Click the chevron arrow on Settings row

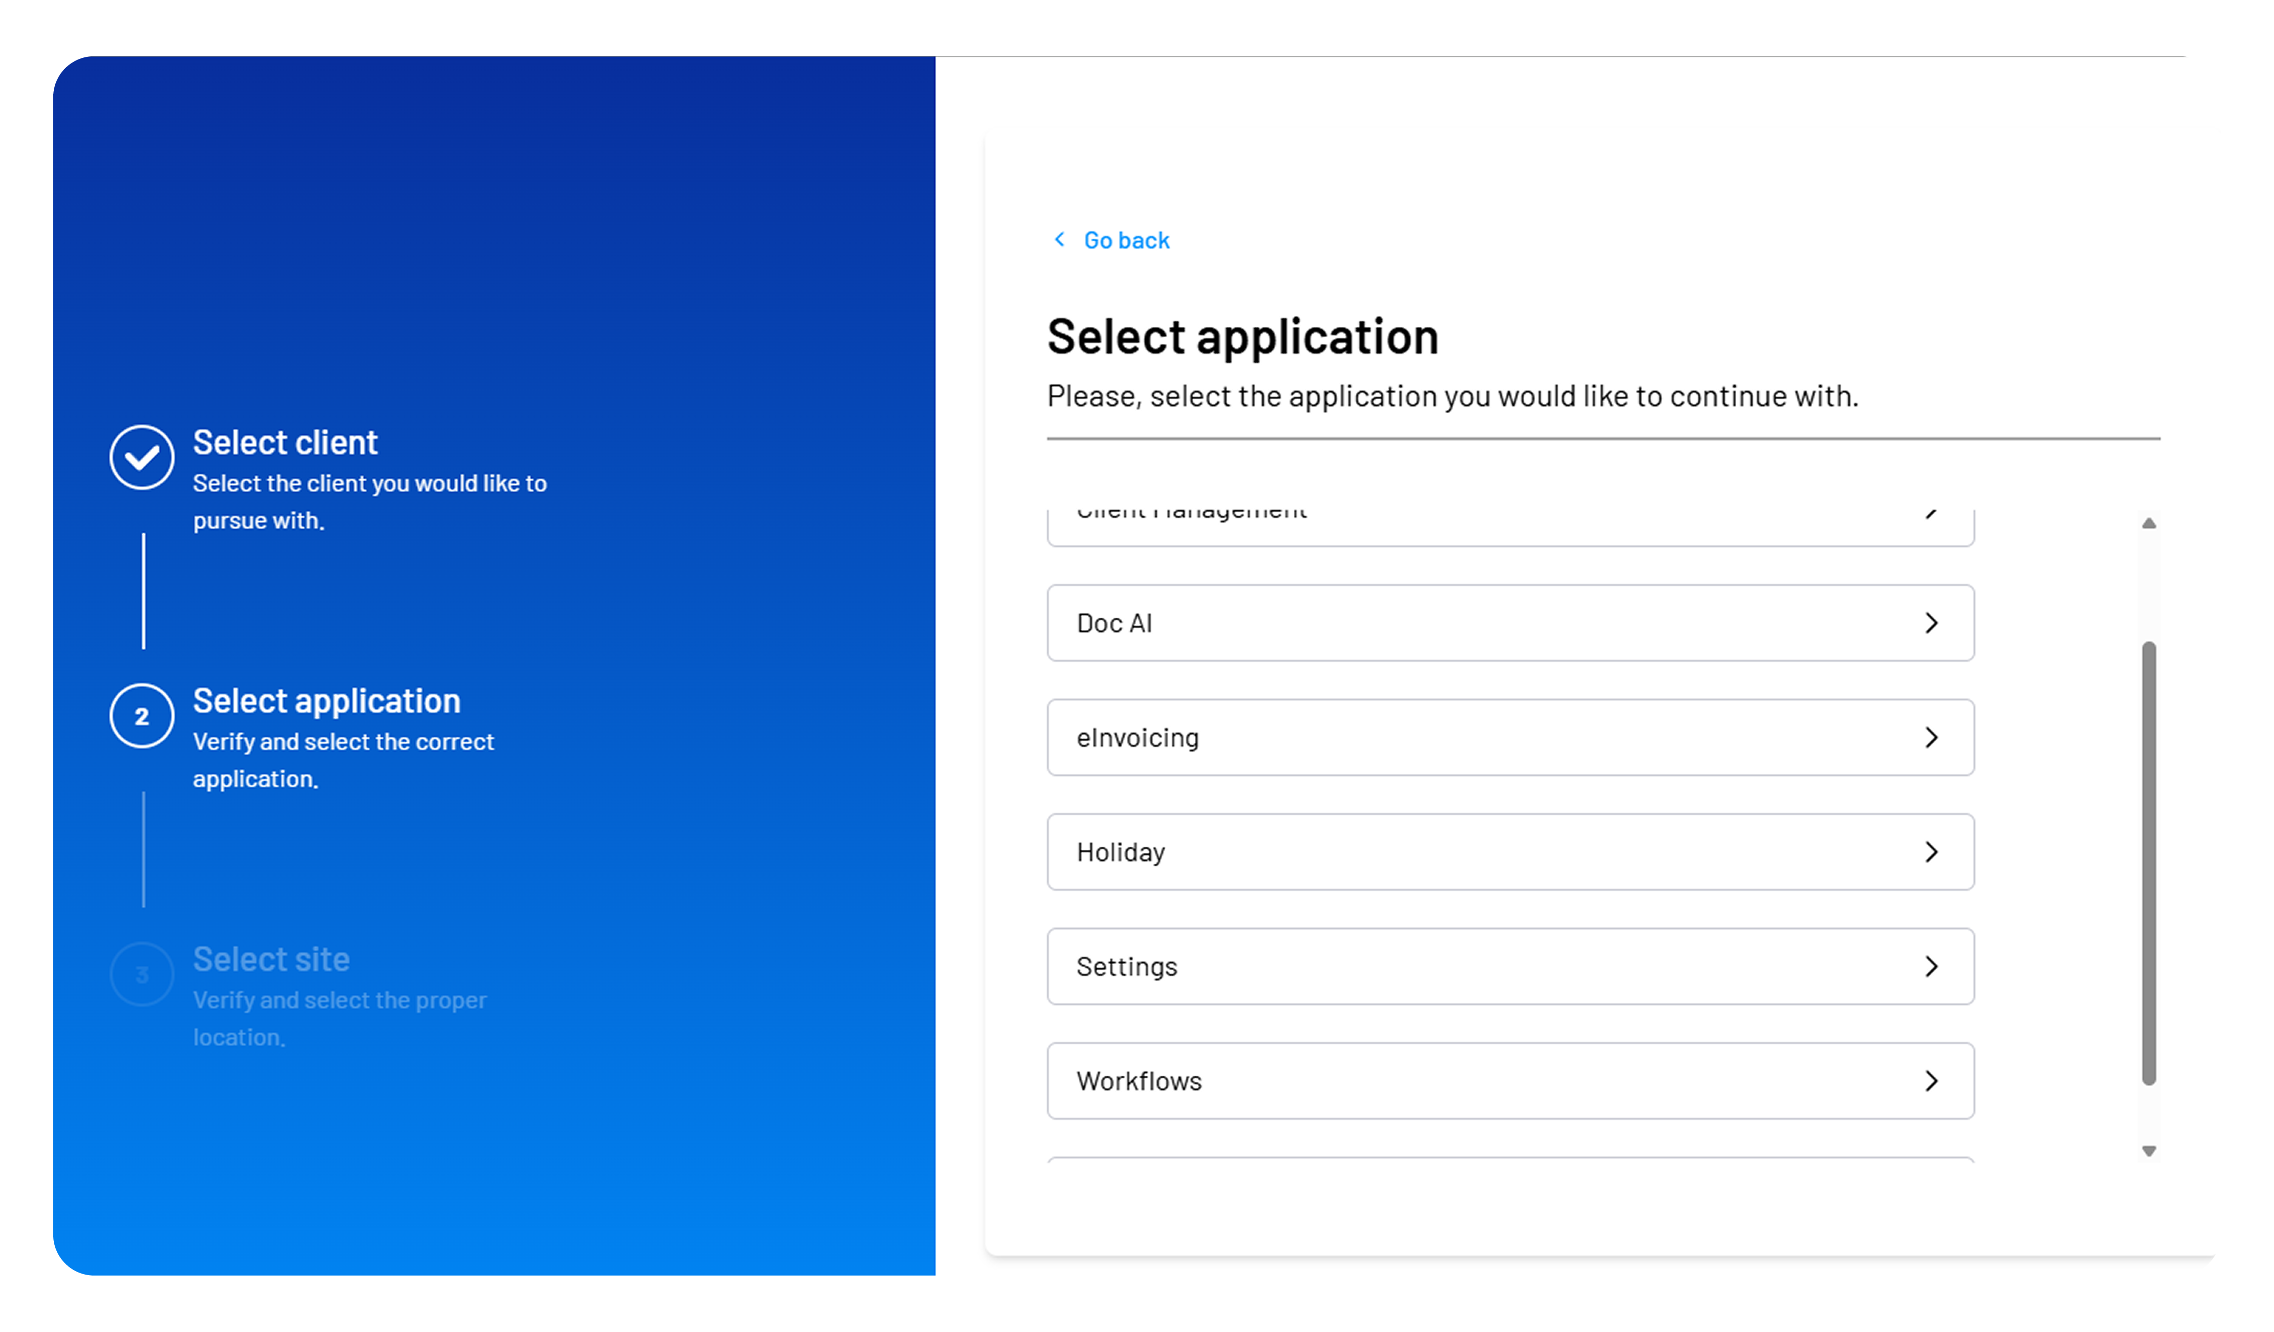[x=1931, y=967]
